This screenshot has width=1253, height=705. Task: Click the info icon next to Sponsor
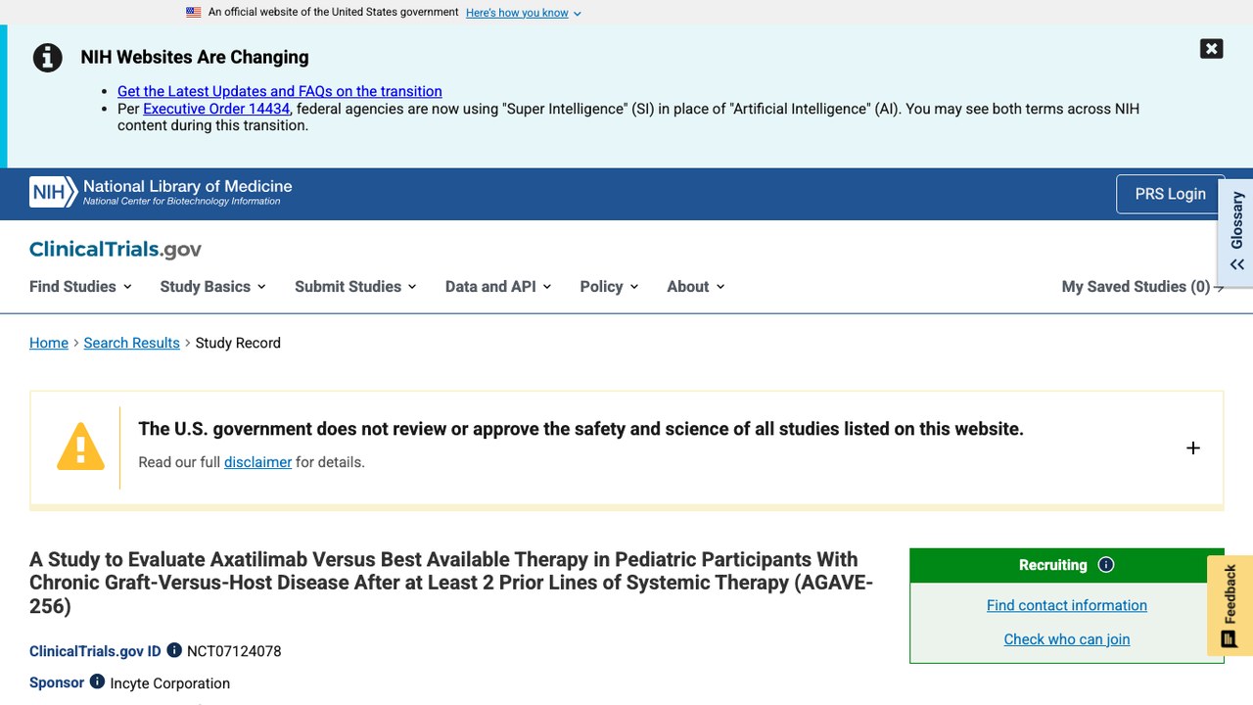point(97,681)
